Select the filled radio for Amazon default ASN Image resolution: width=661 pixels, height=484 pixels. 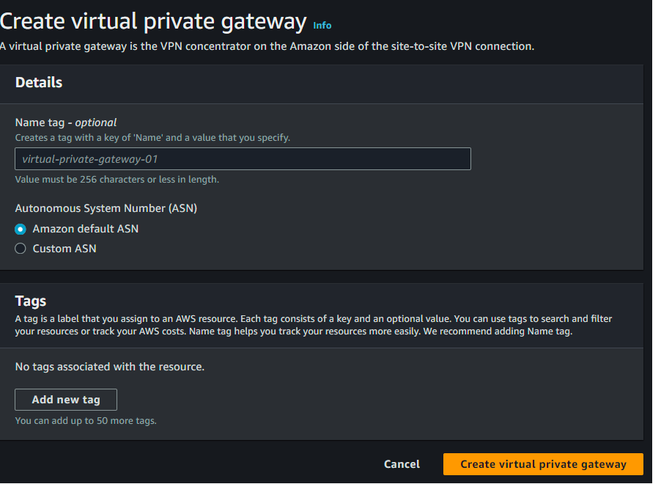pyautogui.click(x=21, y=229)
